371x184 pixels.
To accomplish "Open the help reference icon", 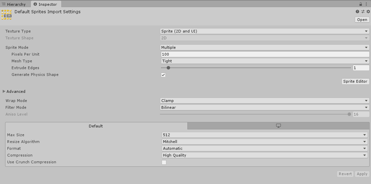I will coord(357,12).
